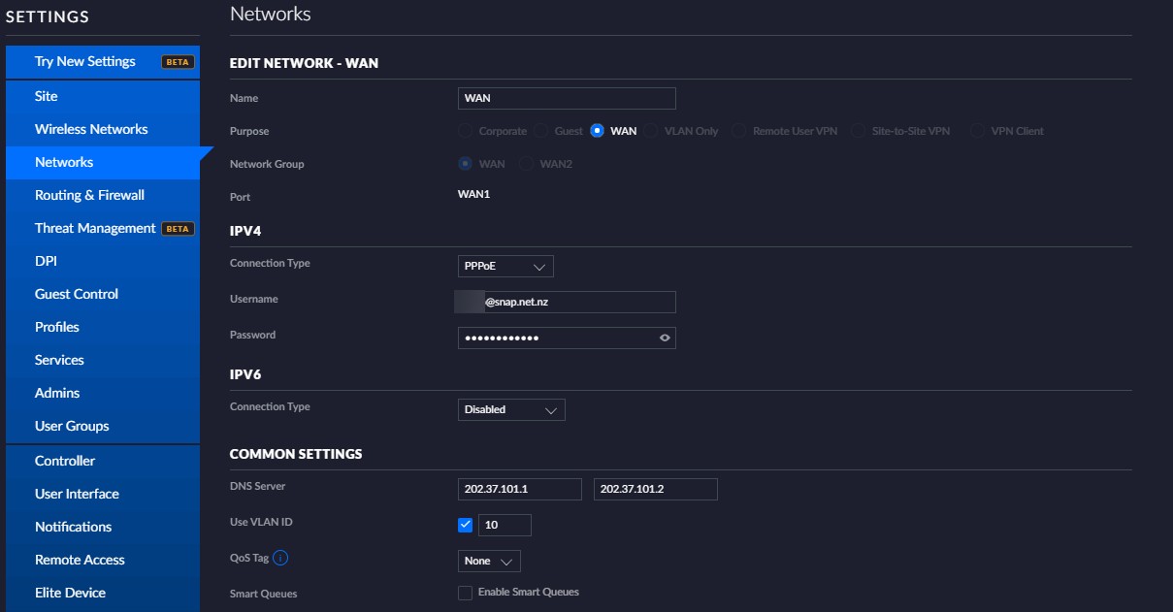Click the BETA badge beside Threat Management

point(178,229)
